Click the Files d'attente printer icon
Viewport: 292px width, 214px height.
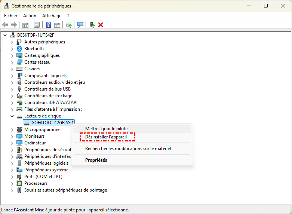click(19, 109)
